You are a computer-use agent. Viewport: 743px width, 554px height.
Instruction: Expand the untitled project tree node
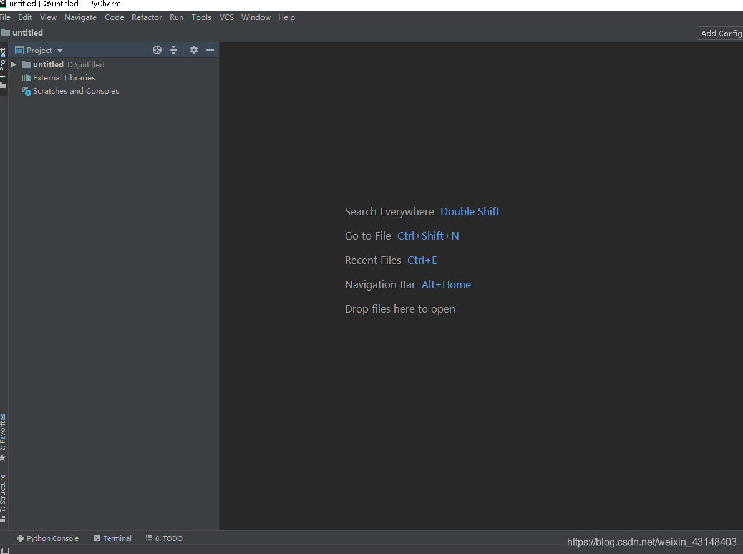click(x=14, y=64)
